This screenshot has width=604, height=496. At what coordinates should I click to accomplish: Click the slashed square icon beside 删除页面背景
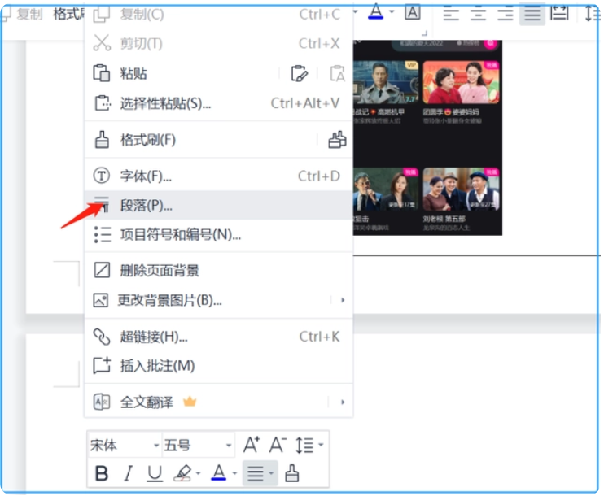[102, 270]
